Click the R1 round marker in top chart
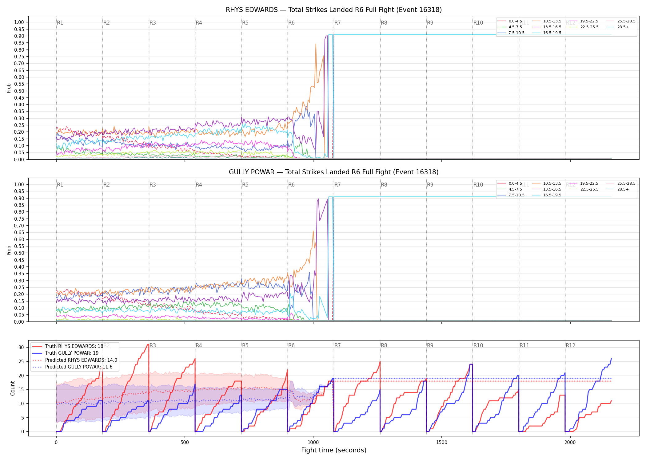 tap(60, 23)
